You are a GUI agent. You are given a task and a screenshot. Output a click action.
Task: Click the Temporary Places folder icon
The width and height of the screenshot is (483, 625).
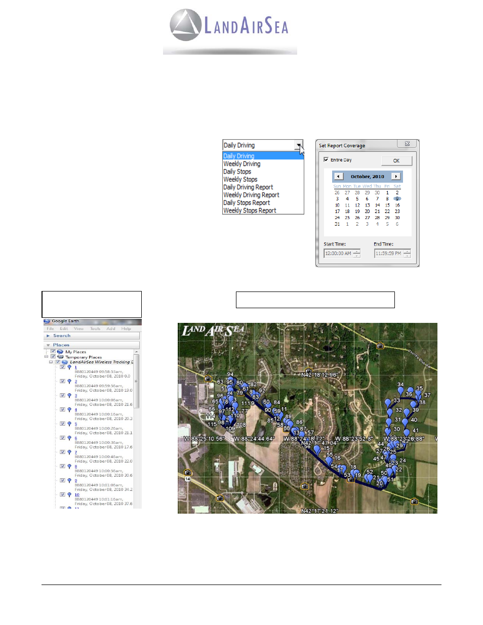pyautogui.click(x=60, y=357)
